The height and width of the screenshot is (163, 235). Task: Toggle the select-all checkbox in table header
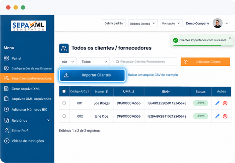64,91
